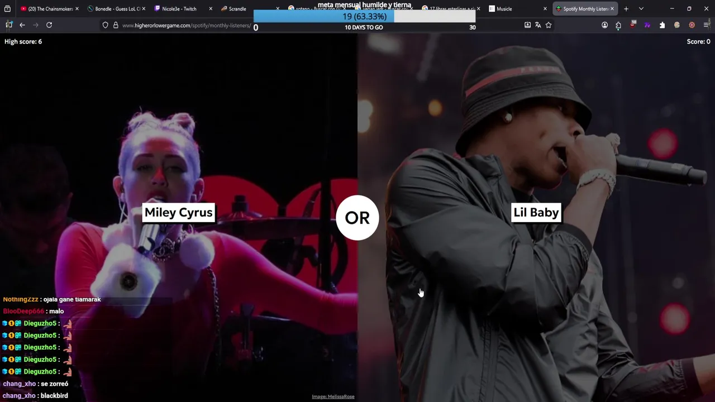Click the purple 7TV extension icon

647,25
